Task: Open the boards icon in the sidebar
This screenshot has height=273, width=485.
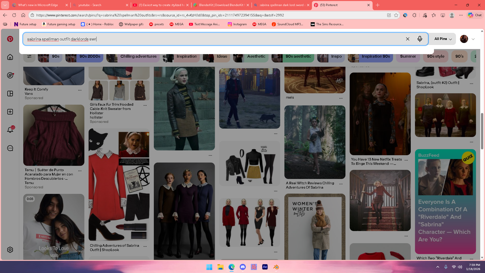Action: (x=10, y=94)
